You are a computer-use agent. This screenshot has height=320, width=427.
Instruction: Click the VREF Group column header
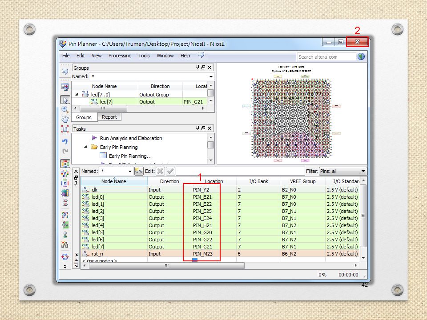tap(303, 181)
